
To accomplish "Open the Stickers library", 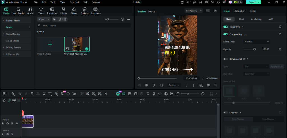I will click(x=85, y=11).
